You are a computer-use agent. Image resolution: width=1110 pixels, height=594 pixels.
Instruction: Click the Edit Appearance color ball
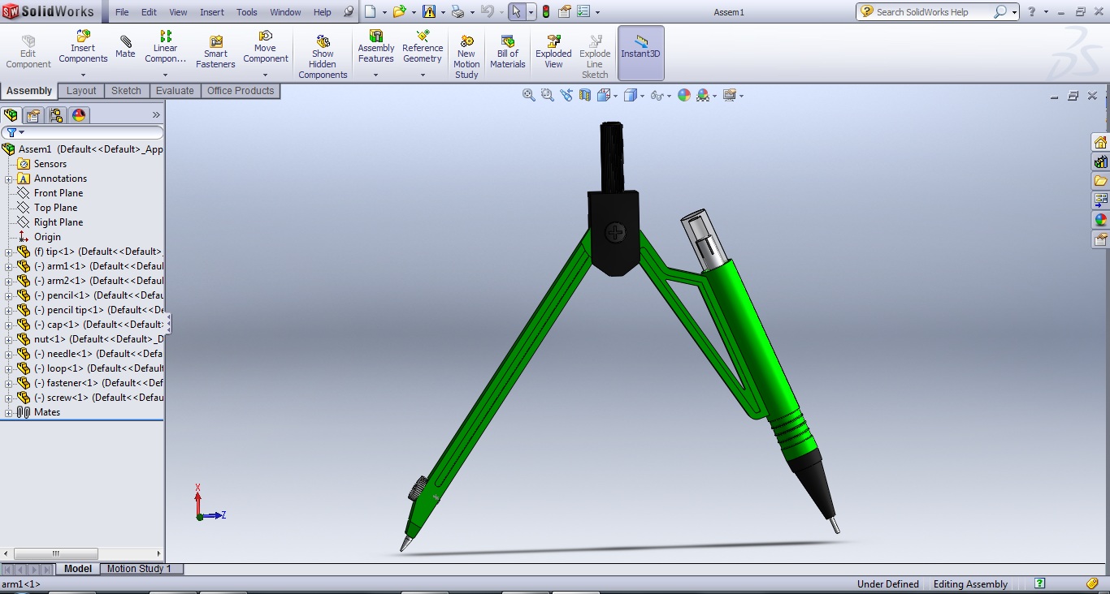point(684,95)
